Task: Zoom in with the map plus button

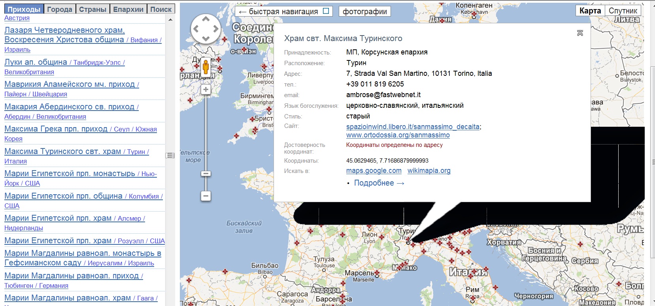Action: click(x=206, y=90)
